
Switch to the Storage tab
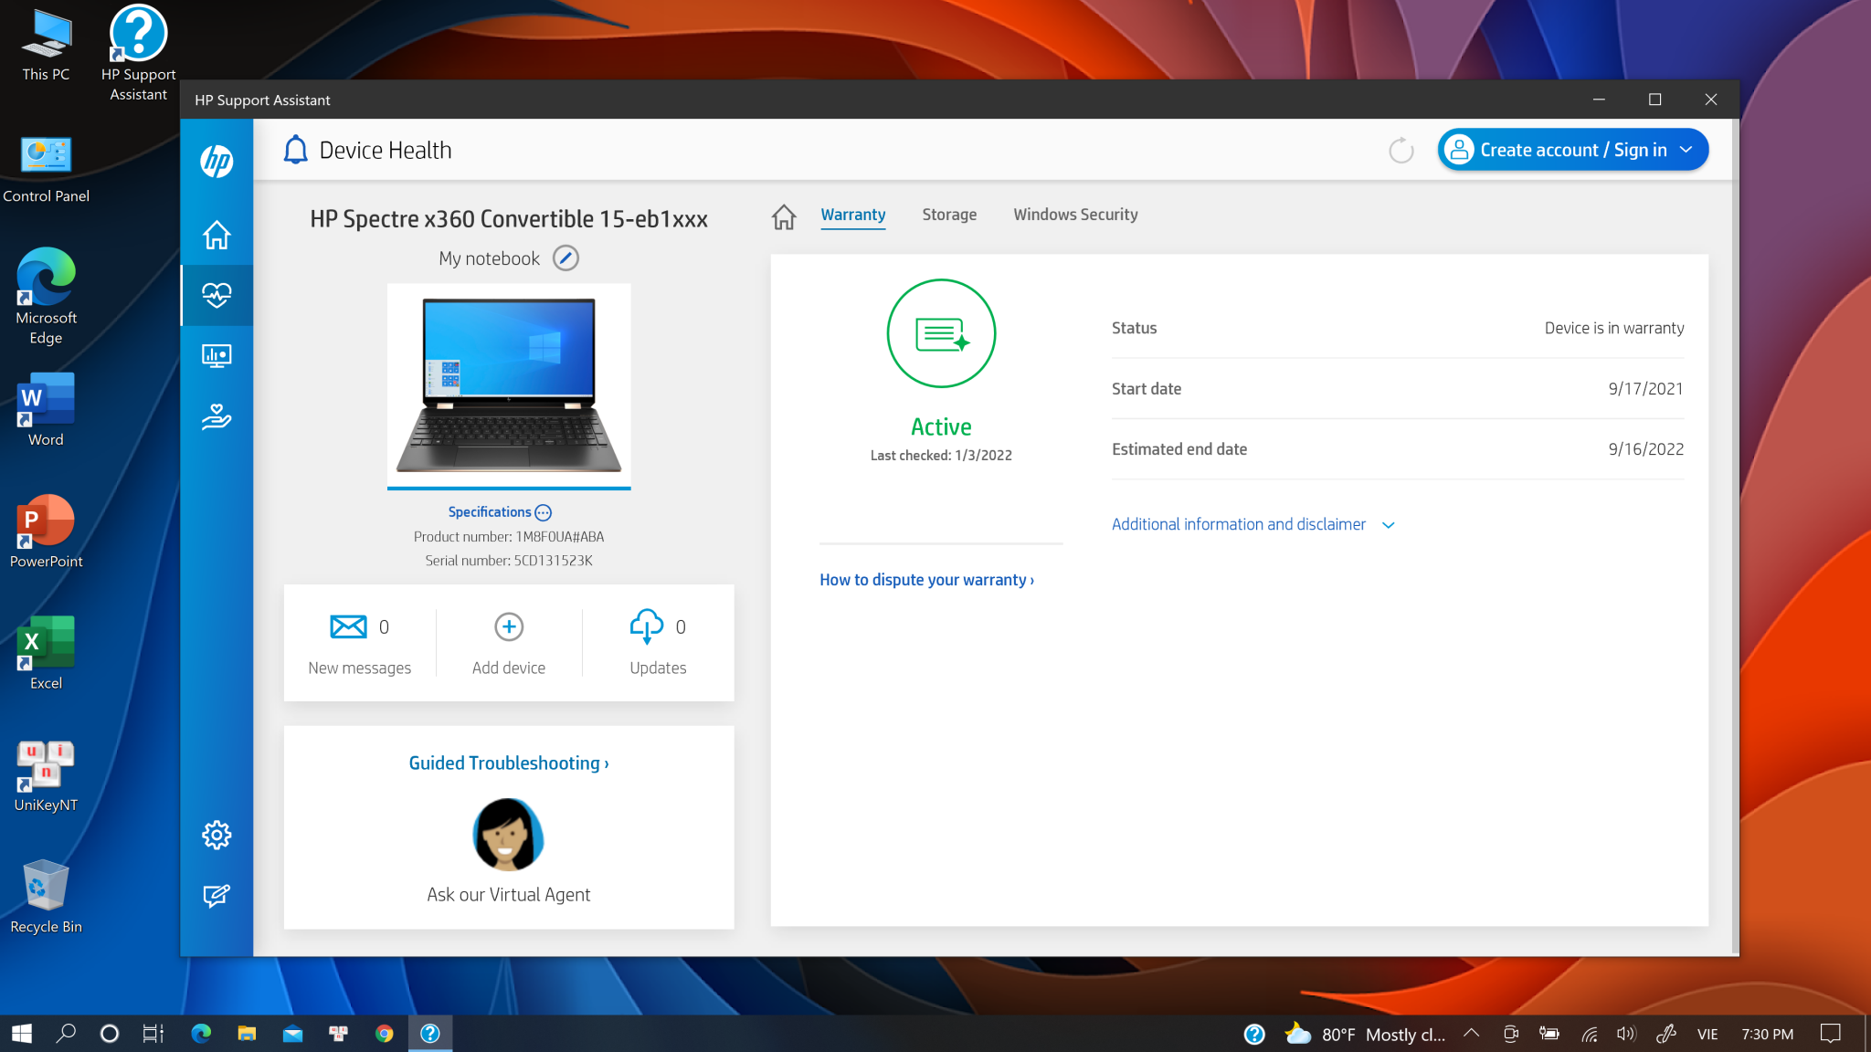coord(948,215)
